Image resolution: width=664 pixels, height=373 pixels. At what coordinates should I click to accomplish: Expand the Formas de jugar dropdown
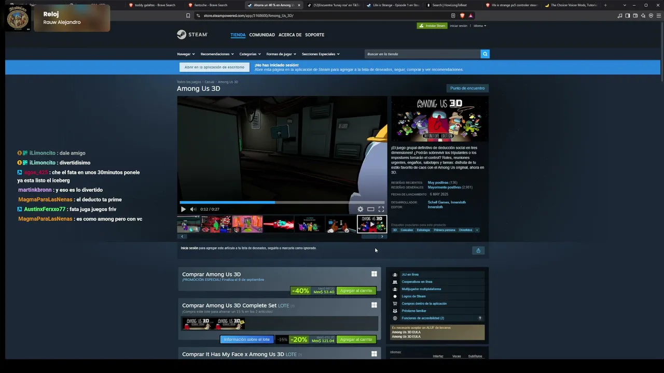[x=281, y=54]
